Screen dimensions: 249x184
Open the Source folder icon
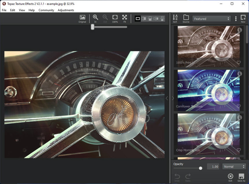coord(186,19)
